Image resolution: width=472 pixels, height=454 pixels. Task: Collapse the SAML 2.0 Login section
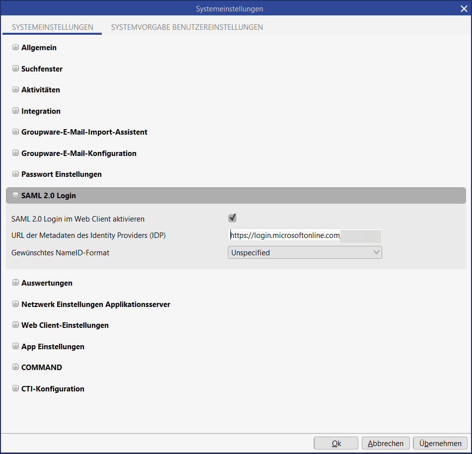pos(15,196)
